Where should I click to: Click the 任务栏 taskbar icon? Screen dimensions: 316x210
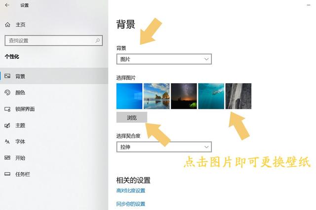click(x=7, y=174)
